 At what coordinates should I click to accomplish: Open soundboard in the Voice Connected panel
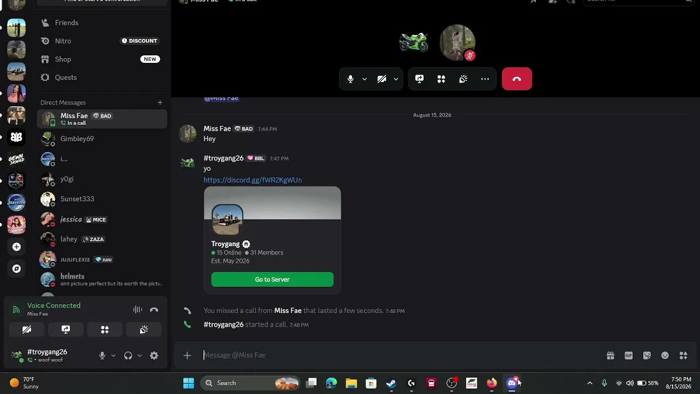point(144,329)
